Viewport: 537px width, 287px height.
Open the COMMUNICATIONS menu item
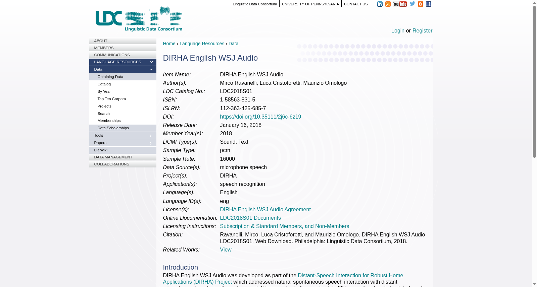(x=123, y=55)
